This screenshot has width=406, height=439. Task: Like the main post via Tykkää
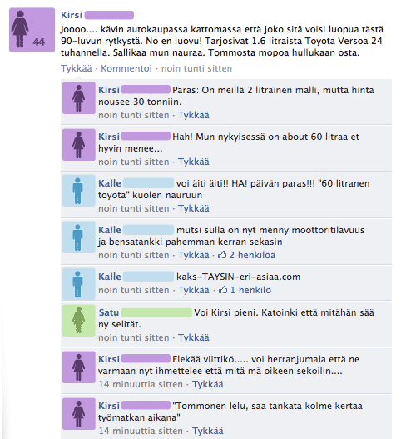tap(77, 68)
